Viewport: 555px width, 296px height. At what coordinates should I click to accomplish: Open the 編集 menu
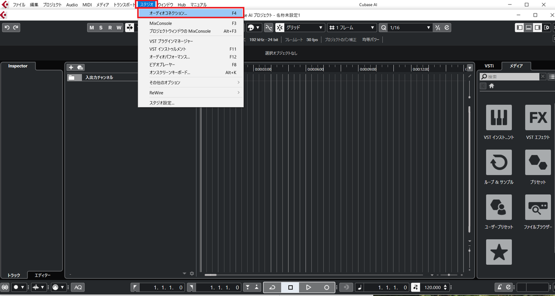pyautogui.click(x=34, y=5)
